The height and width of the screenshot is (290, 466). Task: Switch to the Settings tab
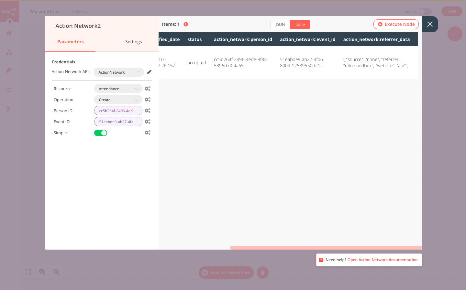[x=133, y=41]
